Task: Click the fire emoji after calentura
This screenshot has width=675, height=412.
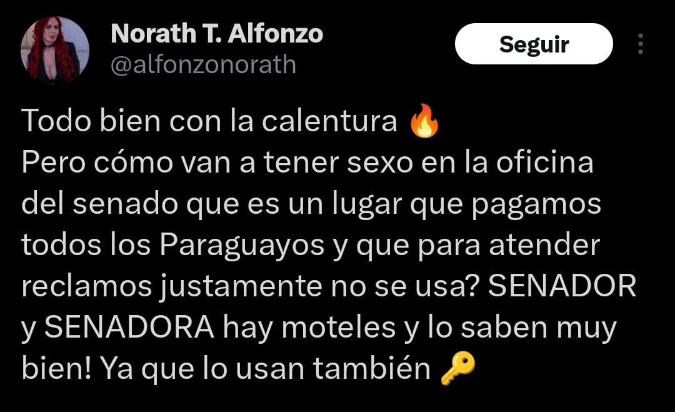Action: [424, 121]
